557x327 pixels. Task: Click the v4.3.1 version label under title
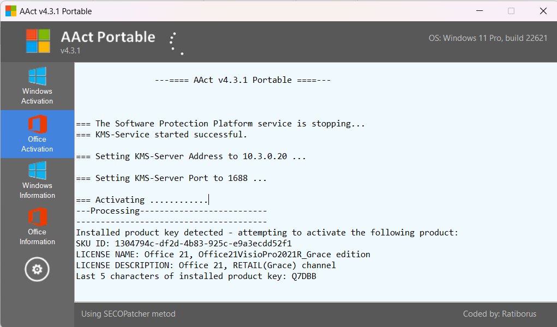(70, 51)
